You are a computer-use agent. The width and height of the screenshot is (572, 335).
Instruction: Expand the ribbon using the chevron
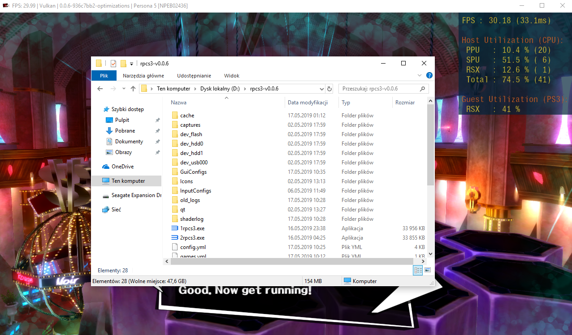tap(420, 75)
